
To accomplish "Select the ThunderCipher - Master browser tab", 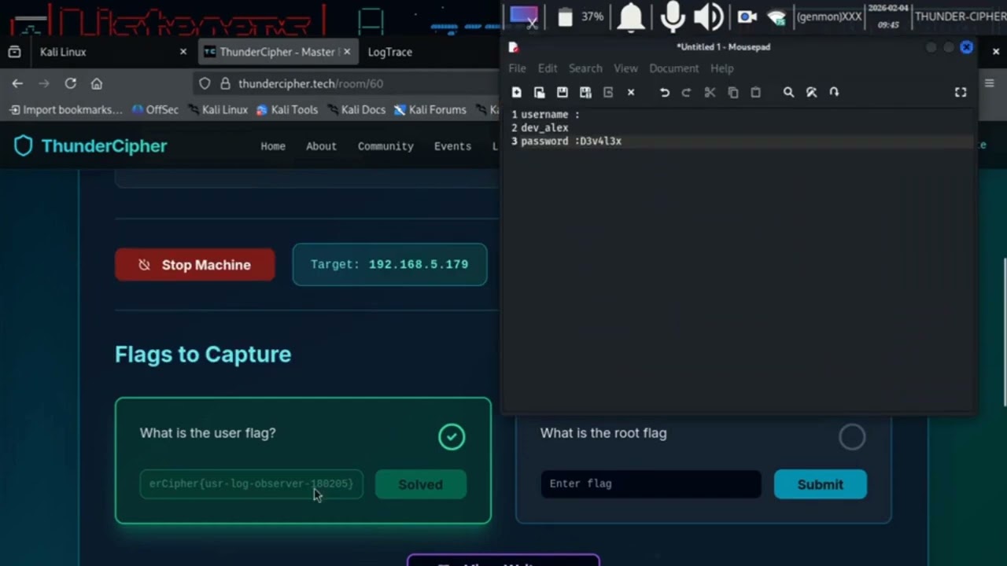I will 279,52.
